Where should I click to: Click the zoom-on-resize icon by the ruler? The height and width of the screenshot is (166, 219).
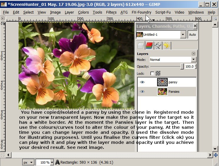click(x=215, y=18)
